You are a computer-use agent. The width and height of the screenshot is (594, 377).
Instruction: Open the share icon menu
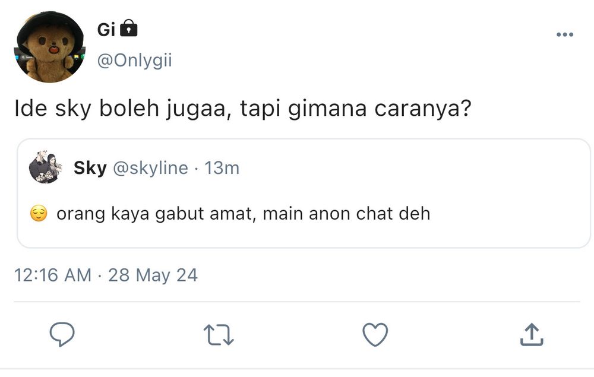tap(531, 335)
